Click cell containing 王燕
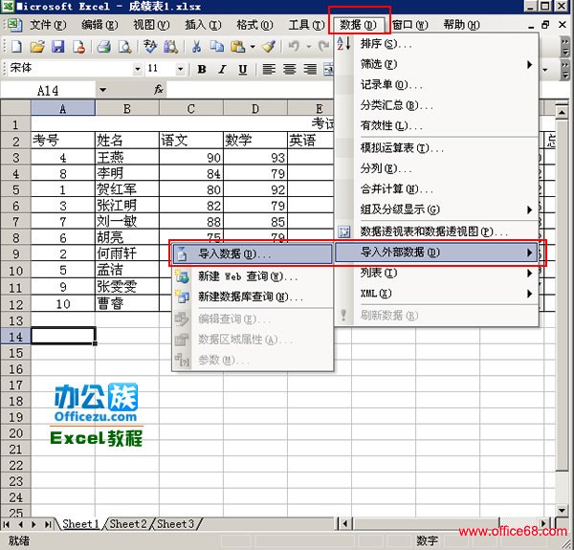This screenshot has width=574, height=550. tap(127, 158)
